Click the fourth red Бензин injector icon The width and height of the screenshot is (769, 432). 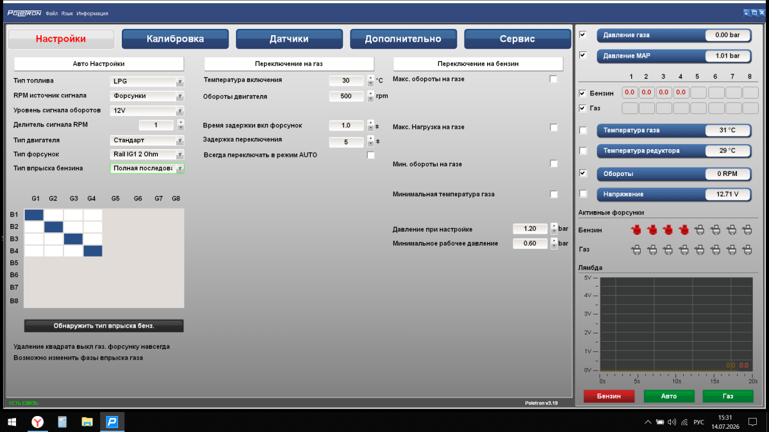pos(684,230)
